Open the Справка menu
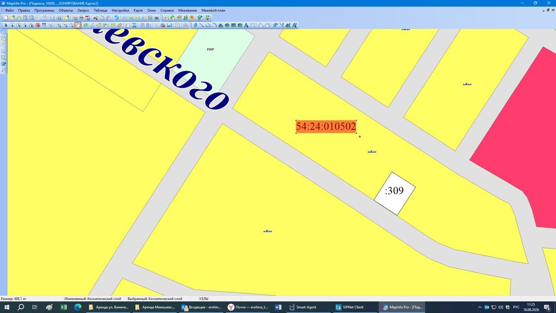Viewport: 556px width, 313px height. click(x=167, y=10)
